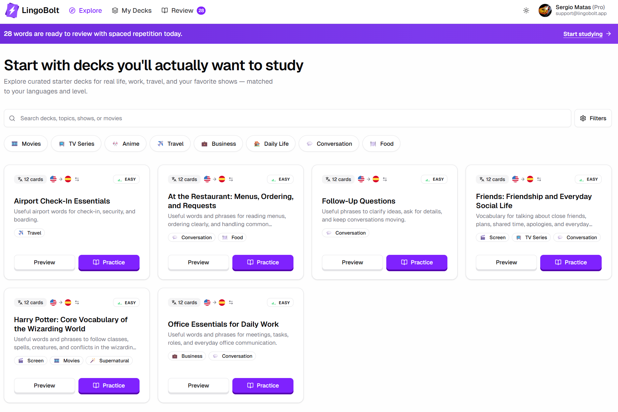Click the LingoBolt lightning bolt logo icon
Image resolution: width=618 pixels, height=412 pixels.
(12, 10)
